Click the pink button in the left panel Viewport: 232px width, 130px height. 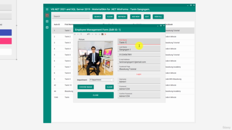coord(6,41)
